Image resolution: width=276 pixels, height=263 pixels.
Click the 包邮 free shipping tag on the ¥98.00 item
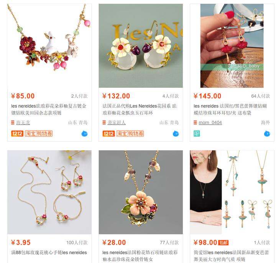pos(223,243)
